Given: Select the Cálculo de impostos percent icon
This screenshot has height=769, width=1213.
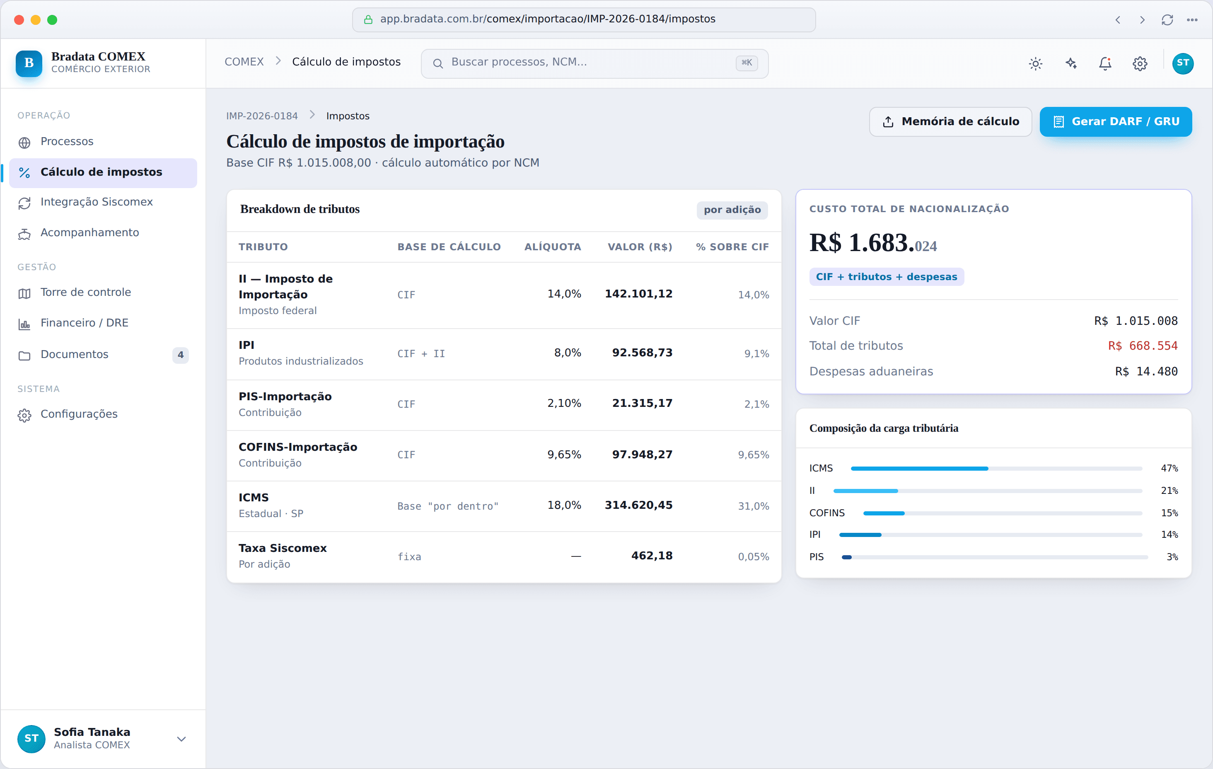Looking at the screenshot, I should click(x=24, y=173).
